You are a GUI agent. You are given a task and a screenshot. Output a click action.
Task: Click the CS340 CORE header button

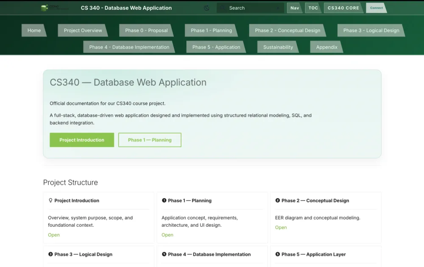[x=343, y=8]
